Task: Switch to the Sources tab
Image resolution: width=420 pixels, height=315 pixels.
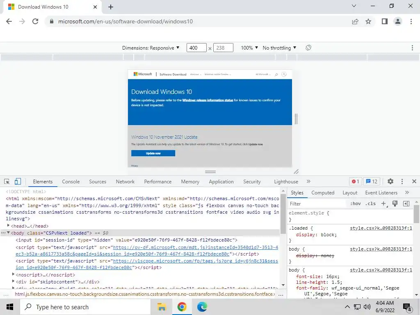Action: tap(98, 182)
